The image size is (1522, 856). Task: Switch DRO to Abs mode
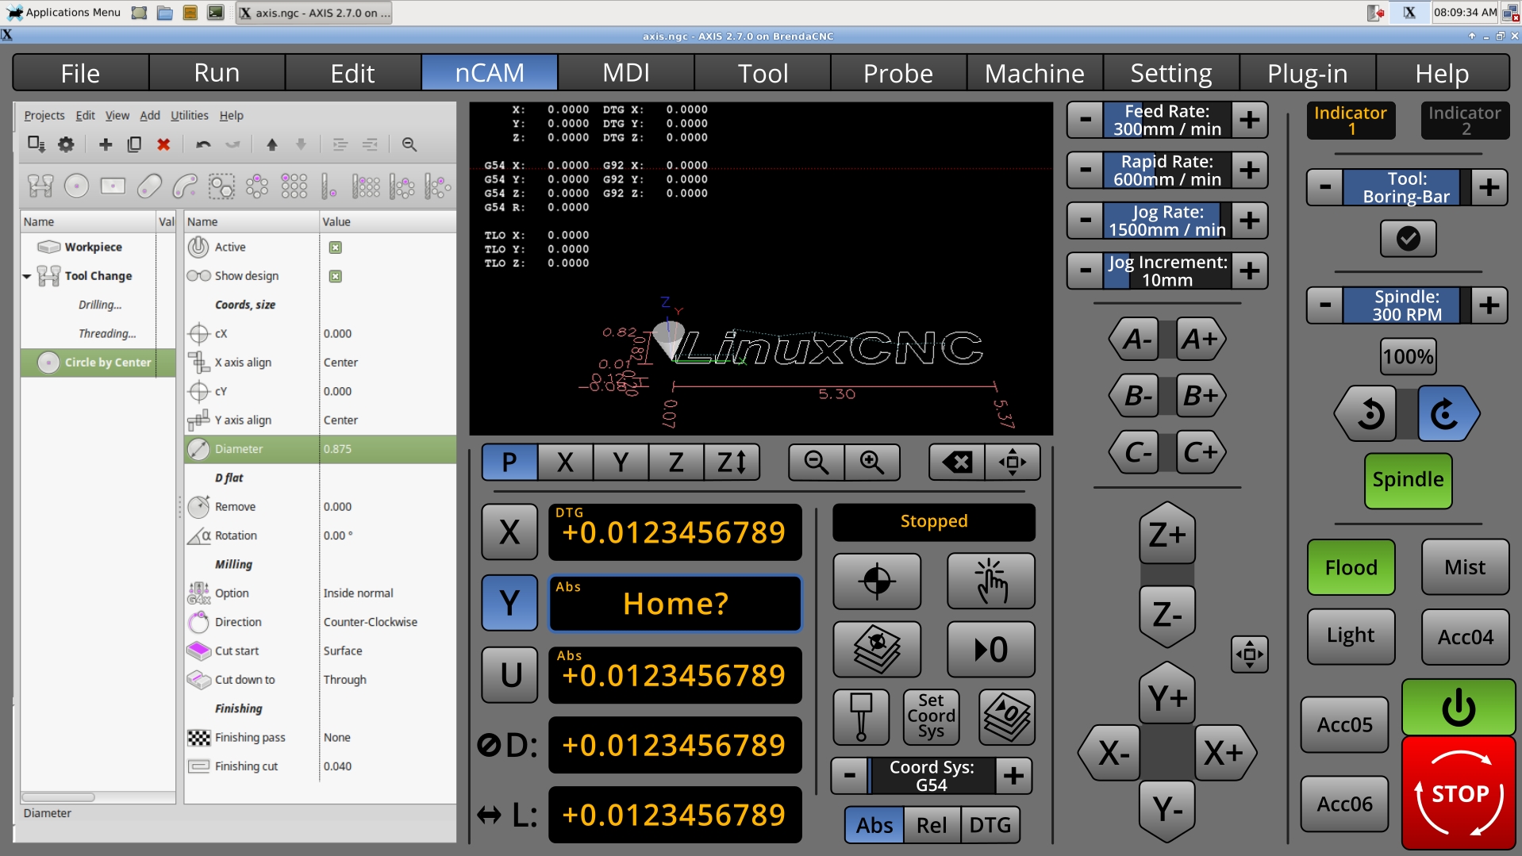(874, 825)
